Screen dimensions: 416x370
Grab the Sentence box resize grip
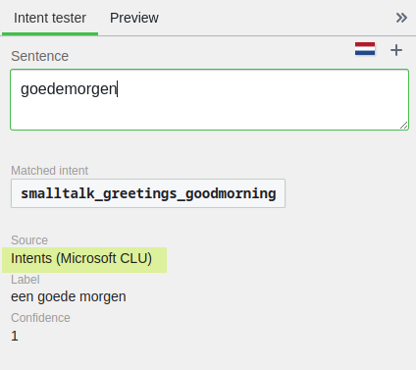coord(403,126)
